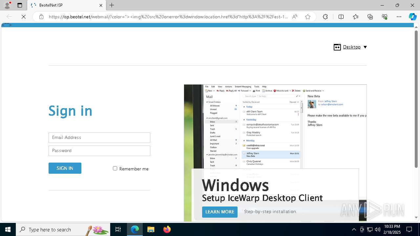Viewport: 420px width, 236px height.
Task: Open Firefox from taskbar
Action: point(167,229)
